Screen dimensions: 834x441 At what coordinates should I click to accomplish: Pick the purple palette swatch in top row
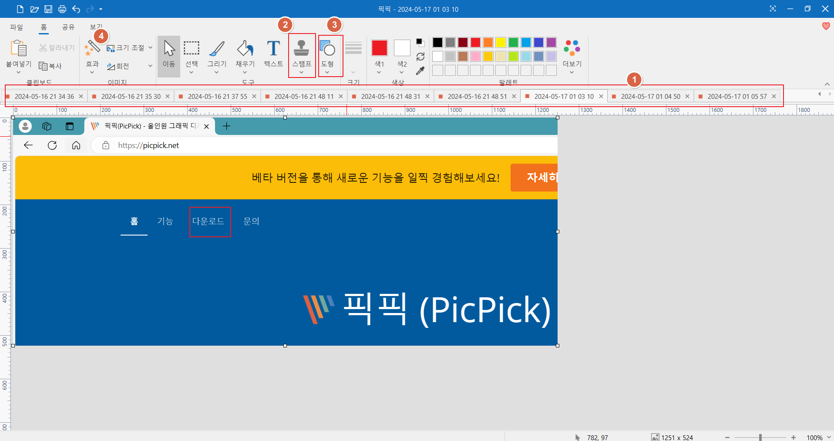click(x=551, y=42)
